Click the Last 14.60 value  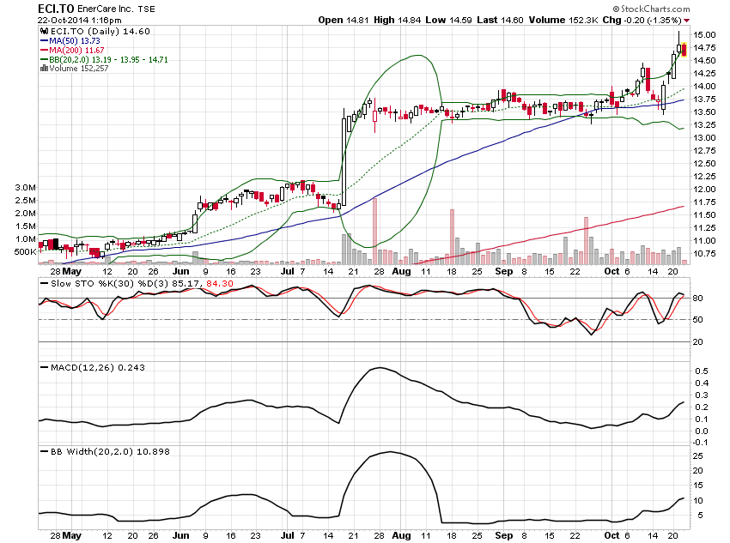click(500, 20)
